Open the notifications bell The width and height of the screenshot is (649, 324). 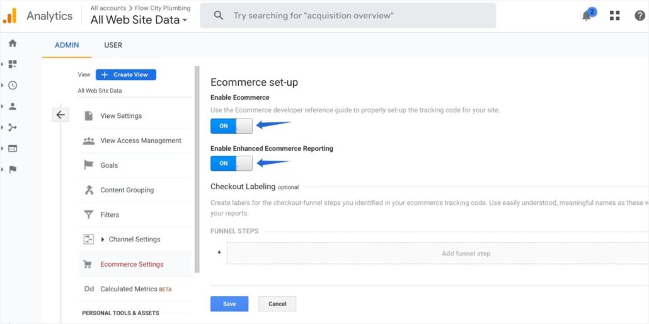tap(587, 16)
